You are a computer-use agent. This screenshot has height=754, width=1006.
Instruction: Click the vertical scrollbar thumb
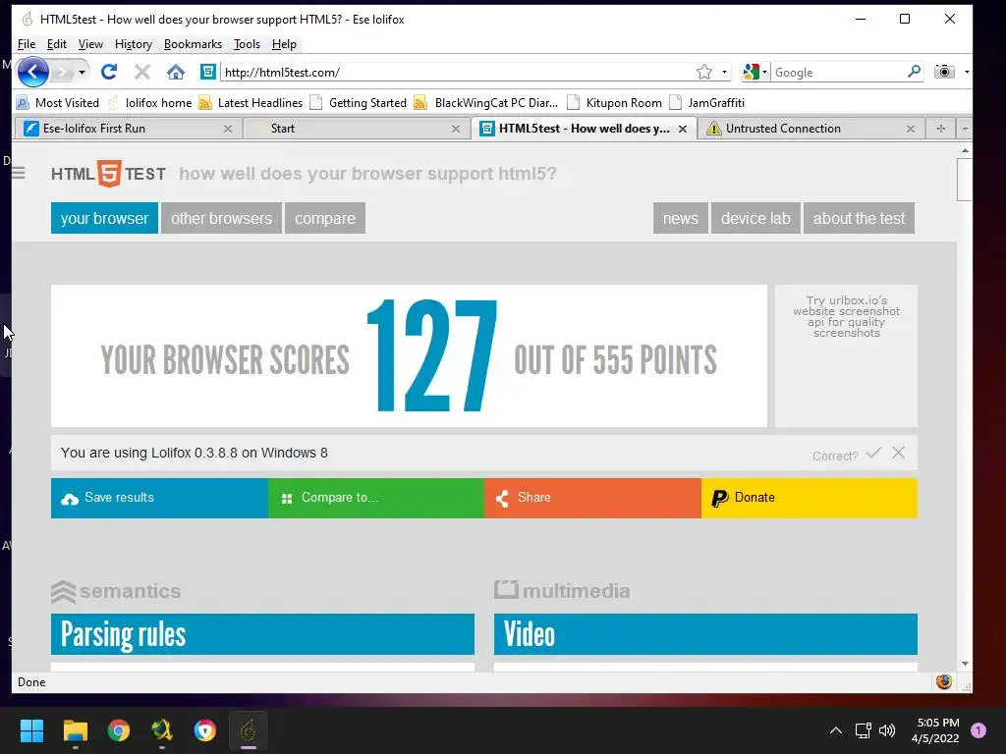[x=965, y=180]
